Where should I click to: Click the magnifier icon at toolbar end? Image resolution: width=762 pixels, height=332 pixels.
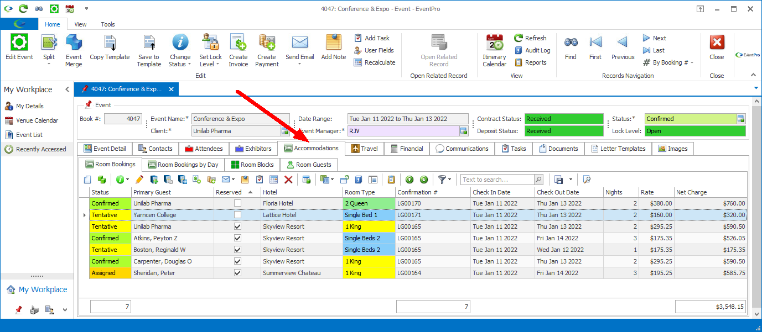pyautogui.click(x=587, y=180)
